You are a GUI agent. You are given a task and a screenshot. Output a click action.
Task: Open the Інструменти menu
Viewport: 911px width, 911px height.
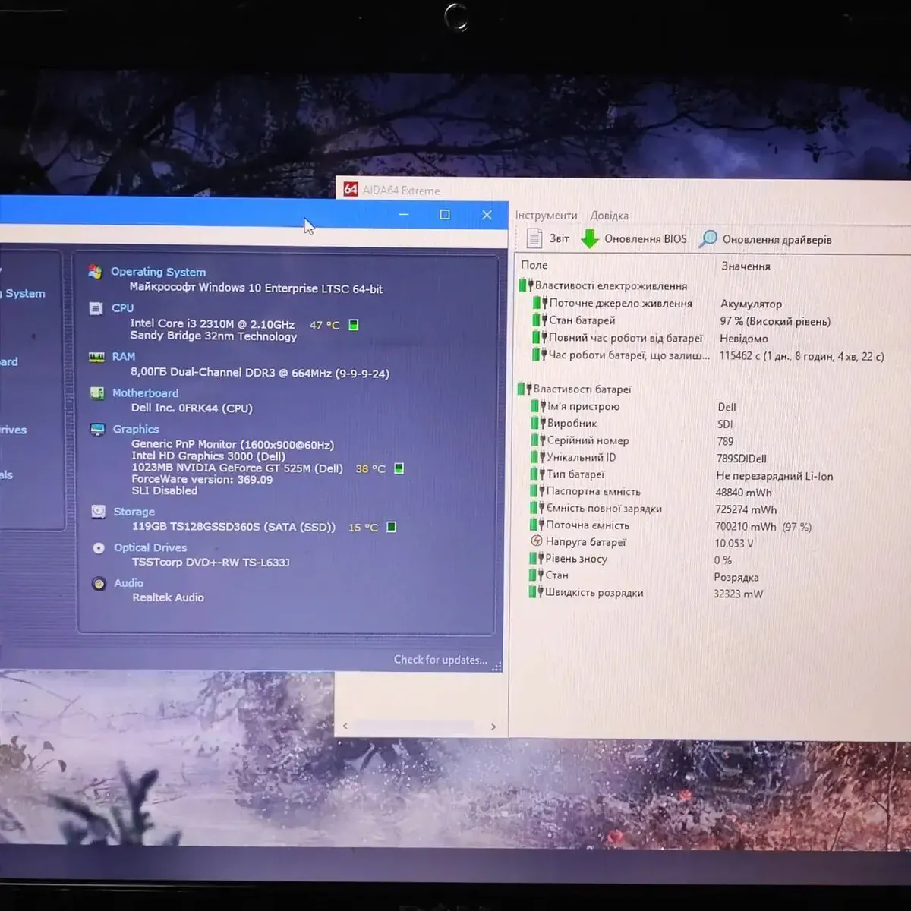546,216
